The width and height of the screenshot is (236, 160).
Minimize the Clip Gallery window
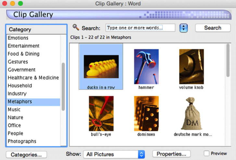13,3
